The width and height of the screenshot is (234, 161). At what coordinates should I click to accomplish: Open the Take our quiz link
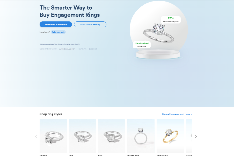click(x=58, y=32)
